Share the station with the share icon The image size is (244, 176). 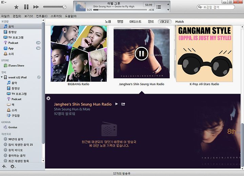tap(123, 104)
